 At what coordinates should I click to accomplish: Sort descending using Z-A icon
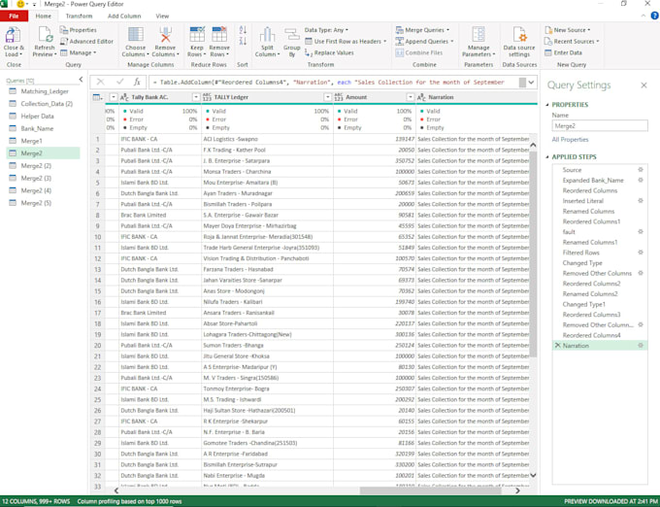click(x=243, y=41)
